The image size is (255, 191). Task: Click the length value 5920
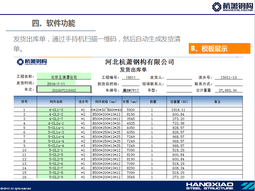pos(131,110)
